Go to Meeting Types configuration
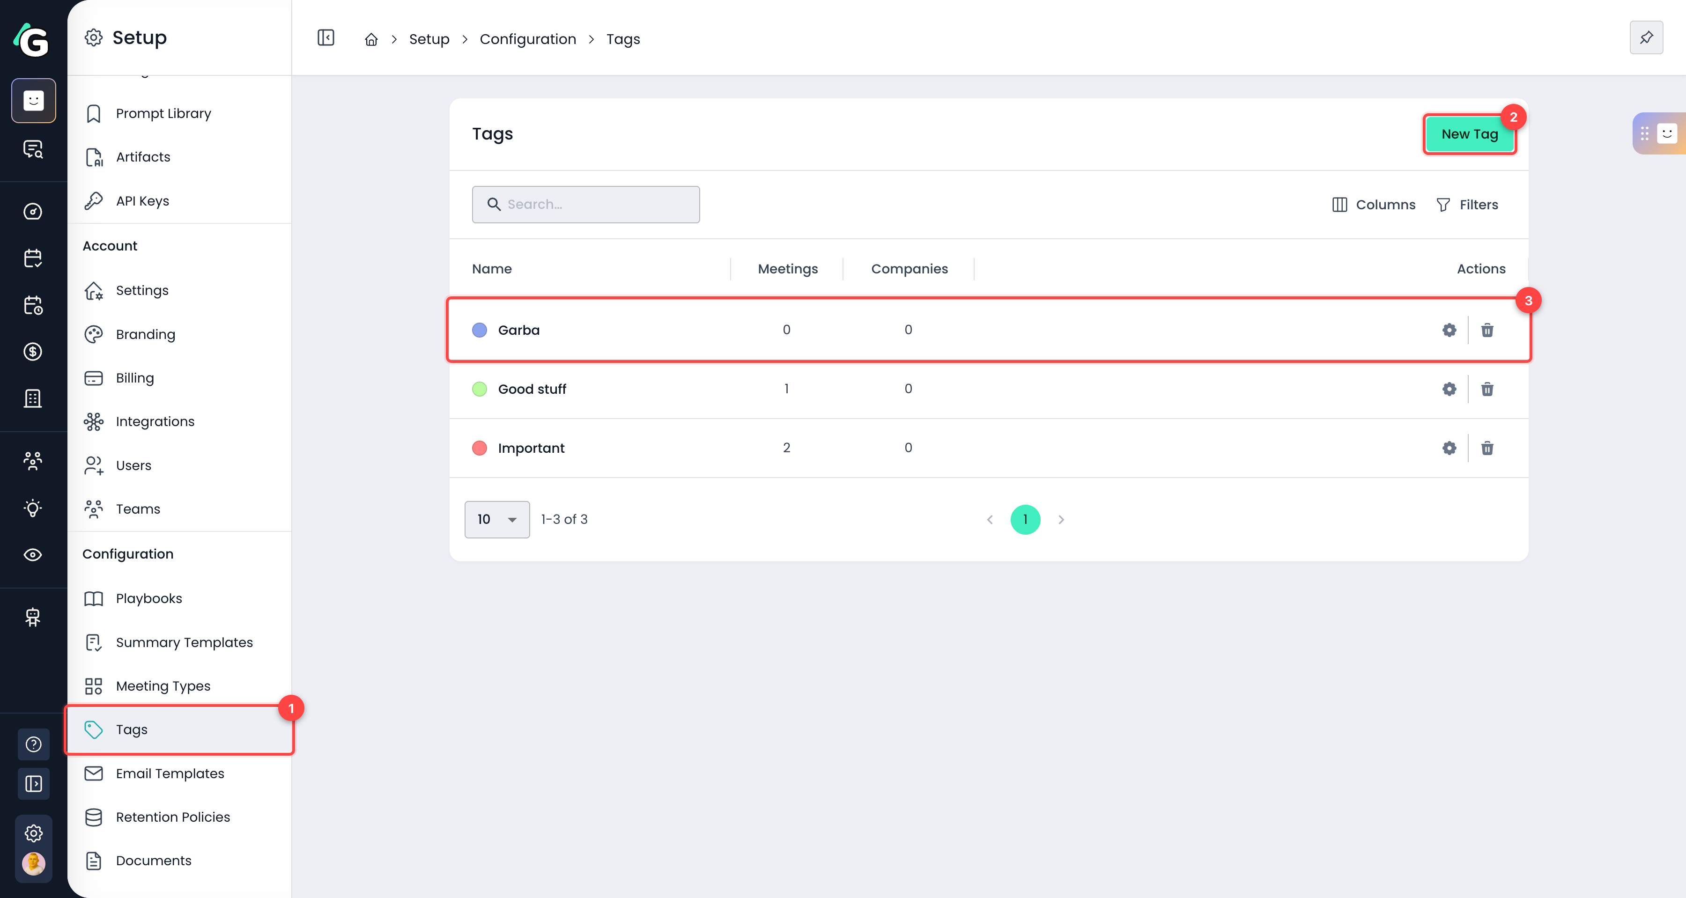Image resolution: width=1686 pixels, height=898 pixels. click(x=163, y=686)
